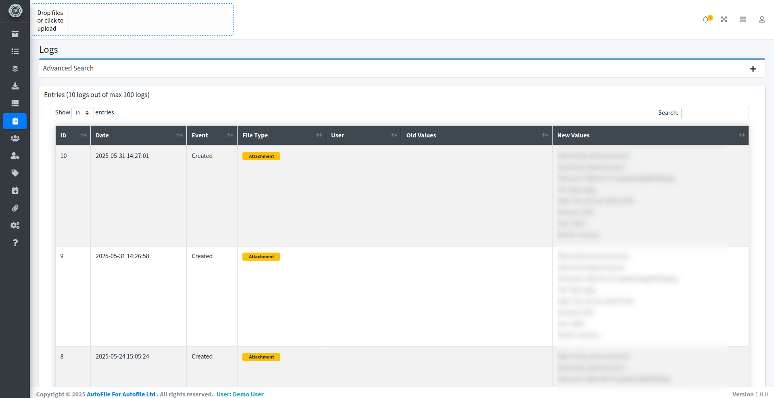Expand the Advanced Search panel
774x398 pixels.
pos(753,68)
